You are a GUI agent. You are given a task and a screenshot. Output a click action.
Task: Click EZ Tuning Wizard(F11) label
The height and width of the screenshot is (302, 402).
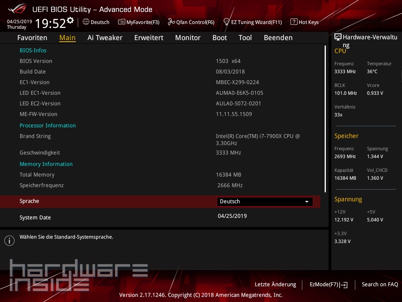coord(256,22)
